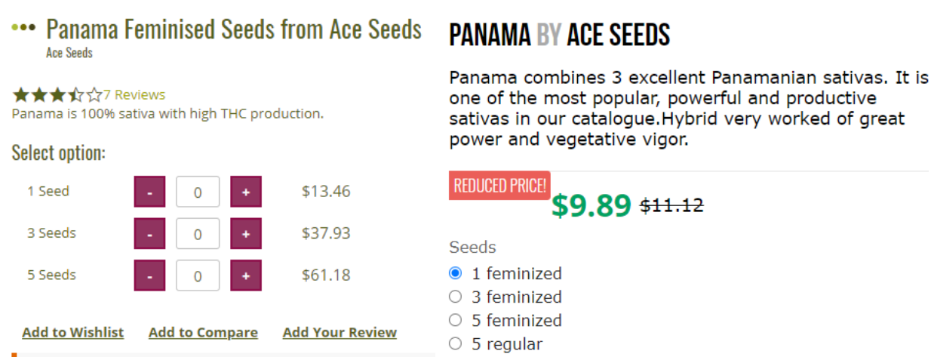Image resolution: width=931 pixels, height=357 pixels.
Task: Click the 5 Seeds quantity box
Action: pos(198,275)
